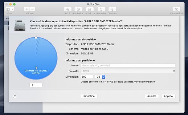Remove volume with toolbar minus button
Image resolution: width=188 pixels, height=115 pixels.
click(x=32, y=9)
